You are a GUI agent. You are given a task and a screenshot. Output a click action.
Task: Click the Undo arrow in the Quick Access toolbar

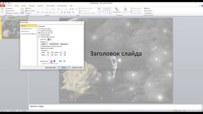click(x=5, y=3)
